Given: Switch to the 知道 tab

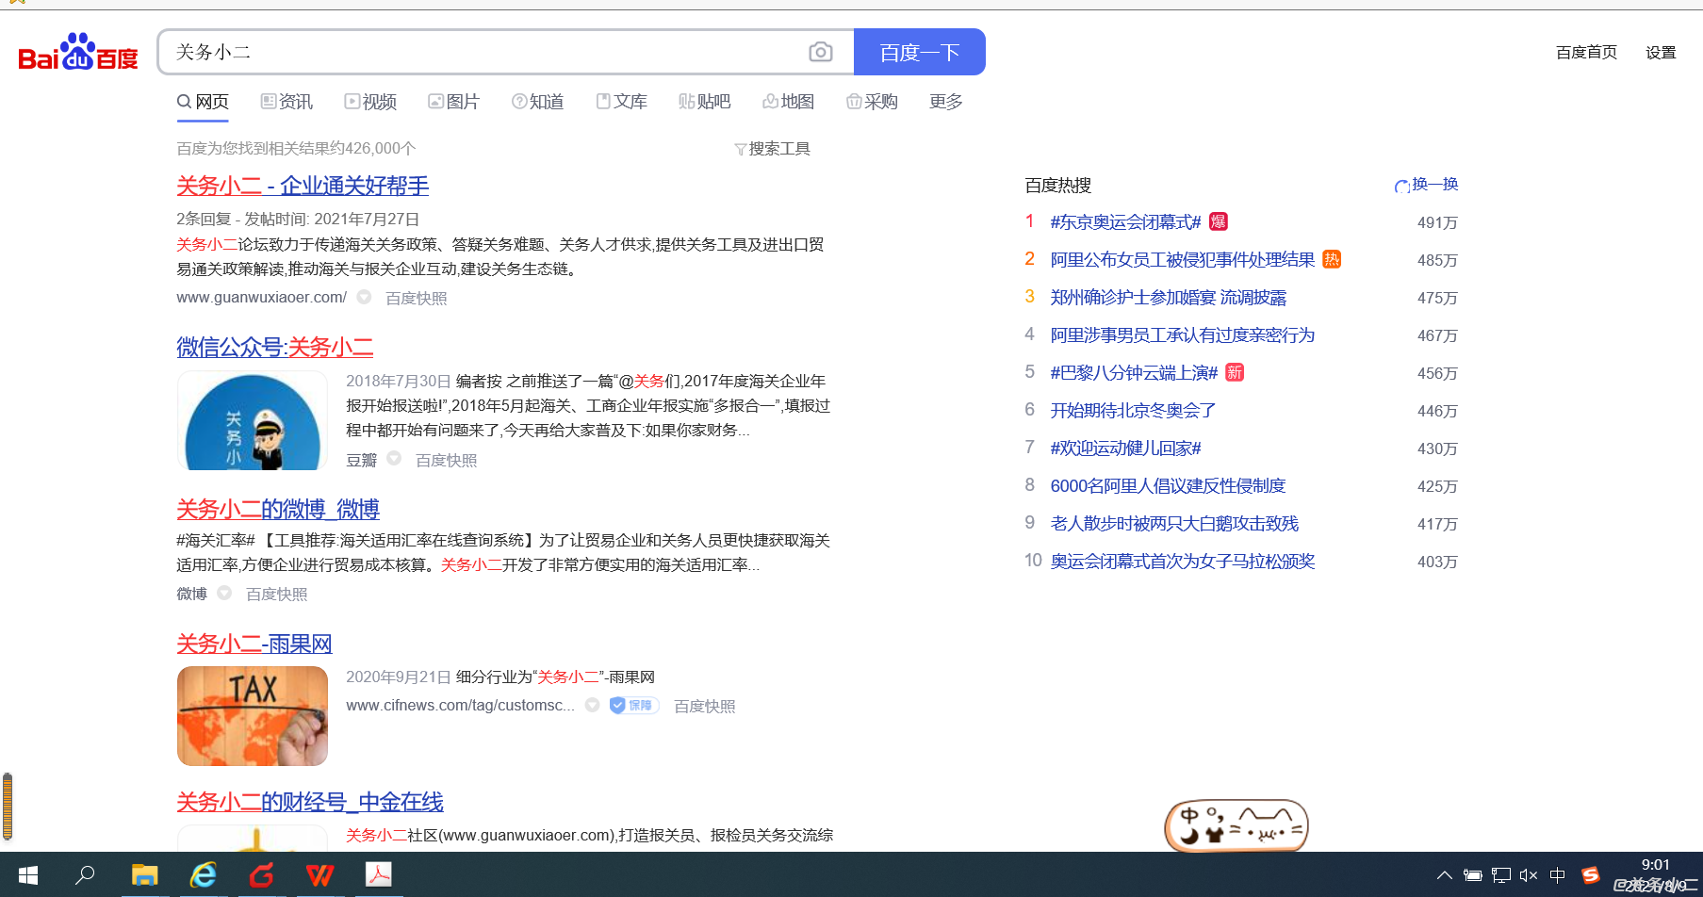Looking at the screenshot, I should coord(537,102).
